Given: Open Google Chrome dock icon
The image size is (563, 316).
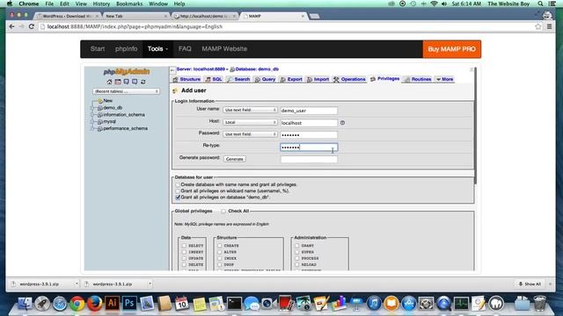Looking at the screenshot, I should [x=77, y=304].
